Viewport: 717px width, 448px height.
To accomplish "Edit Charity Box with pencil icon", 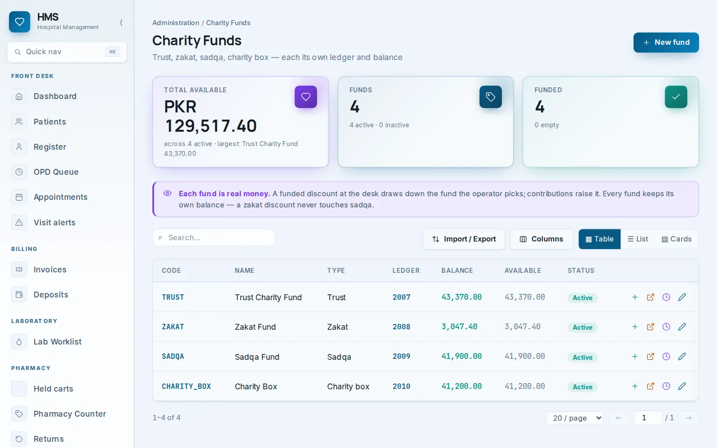I will tap(682, 386).
